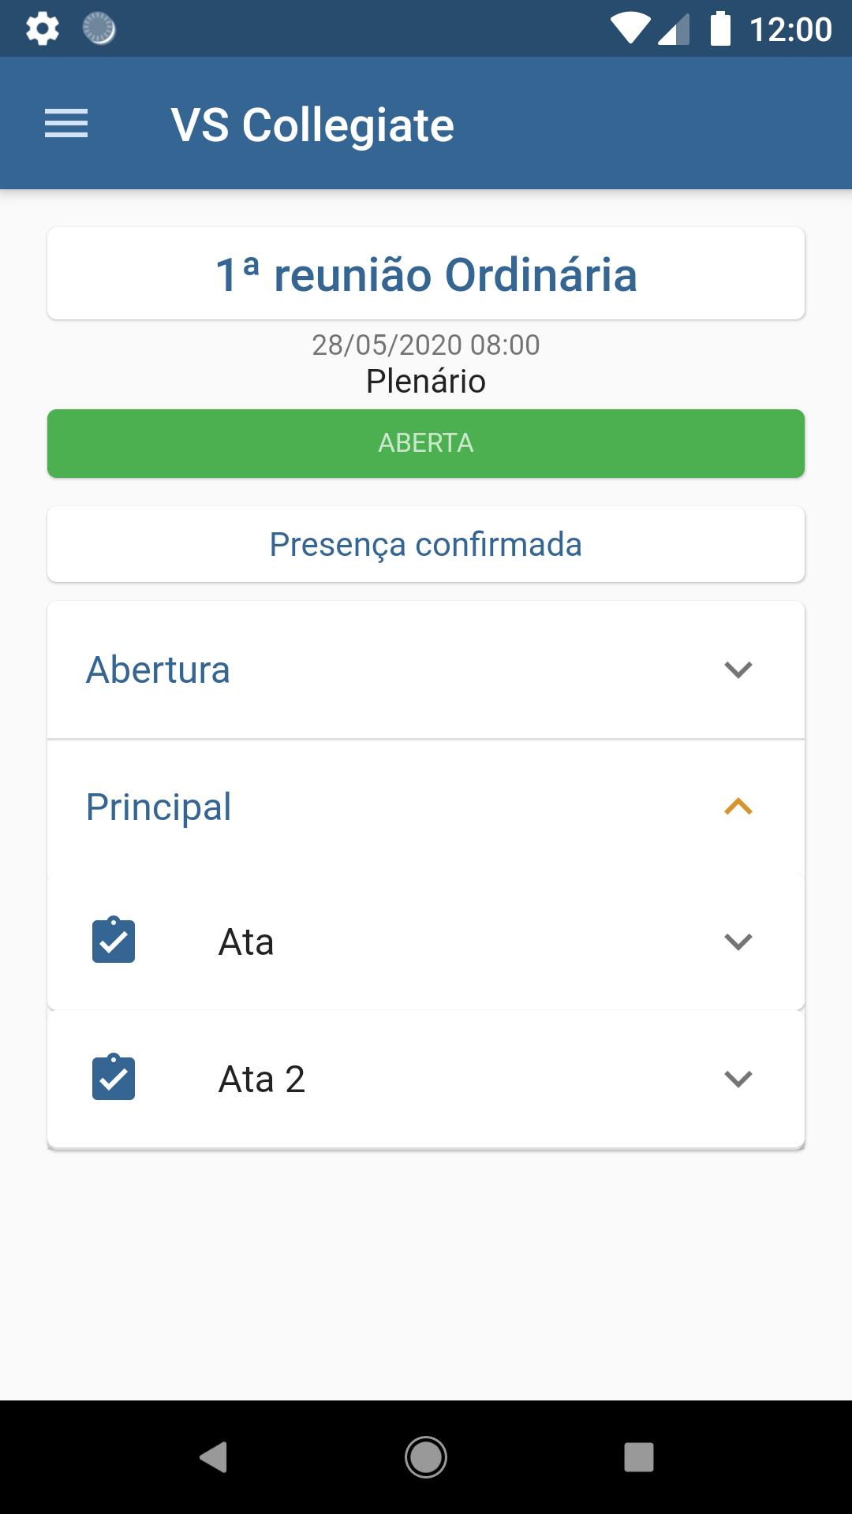
Task: Expand the Ata item chevron
Action: (738, 942)
